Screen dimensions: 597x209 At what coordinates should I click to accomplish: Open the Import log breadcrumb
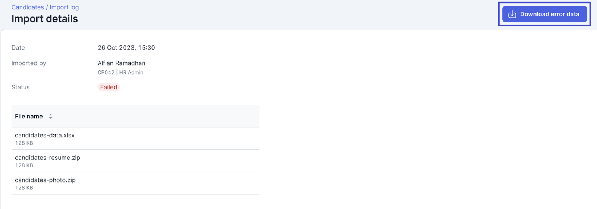coord(64,7)
